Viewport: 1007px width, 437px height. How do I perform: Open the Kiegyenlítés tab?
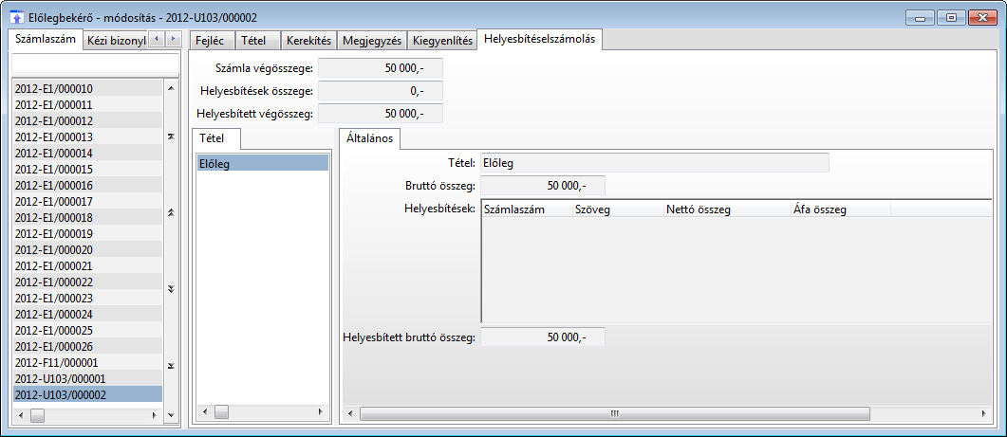442,41
